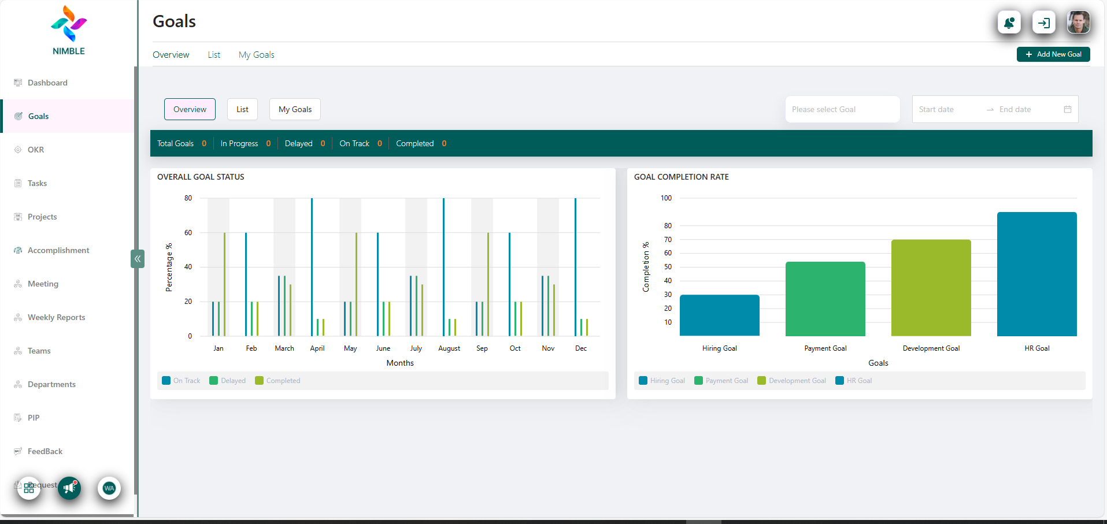
Task: Open OKR from the sidebar menu
Action: [x=36, y=150]
